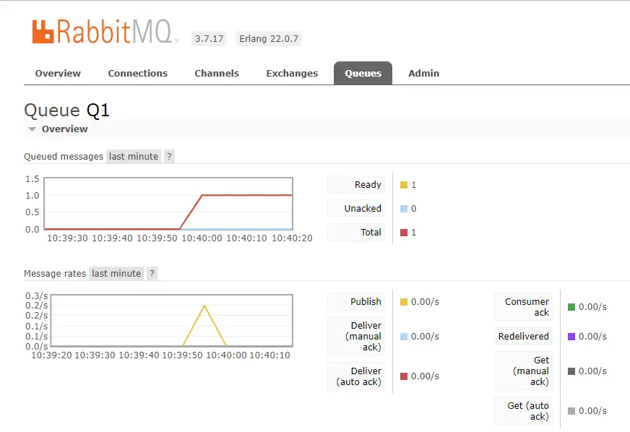Image resolution: width=630 pixels, height=432 pixels.
Task: Change Queued messages range 'last minute'
Action: coord(134,156)
